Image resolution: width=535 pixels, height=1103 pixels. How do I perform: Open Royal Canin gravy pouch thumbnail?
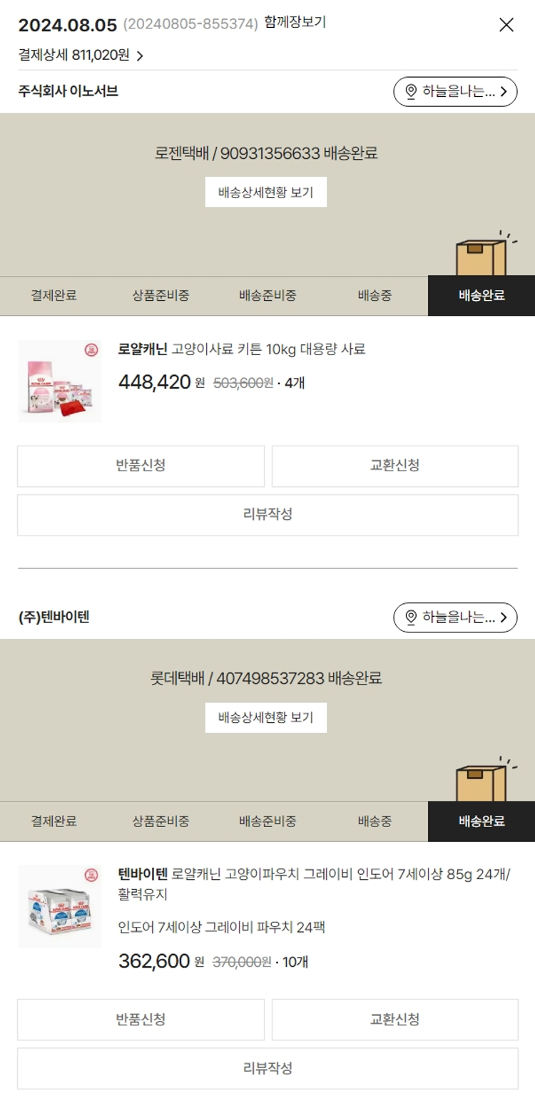60,906
